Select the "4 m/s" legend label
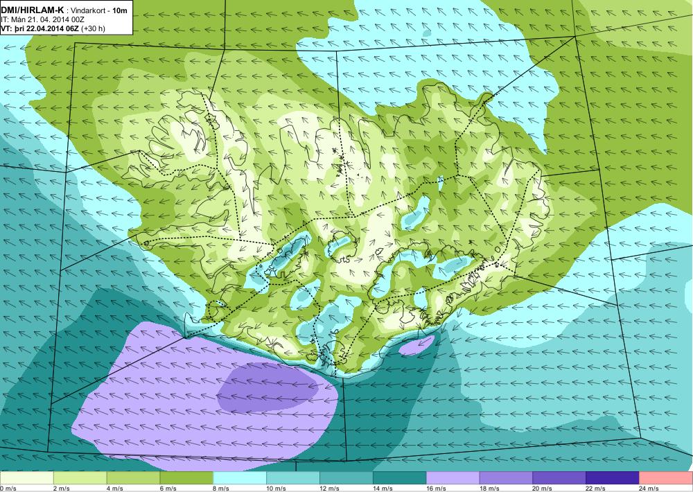This screenshot has height=492, width=693. 115,489
